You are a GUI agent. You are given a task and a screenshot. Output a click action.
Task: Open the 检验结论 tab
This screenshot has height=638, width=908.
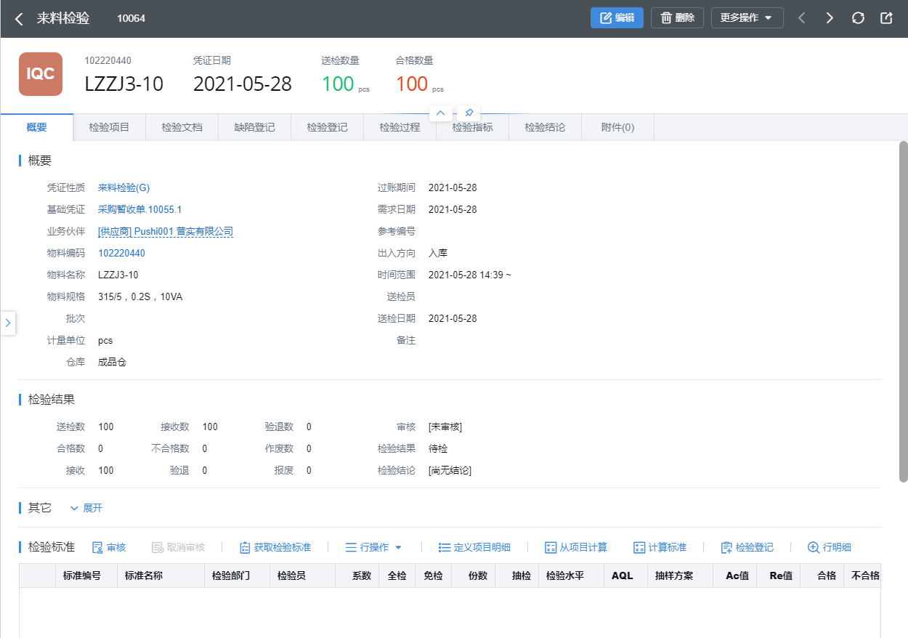[546, 127]
